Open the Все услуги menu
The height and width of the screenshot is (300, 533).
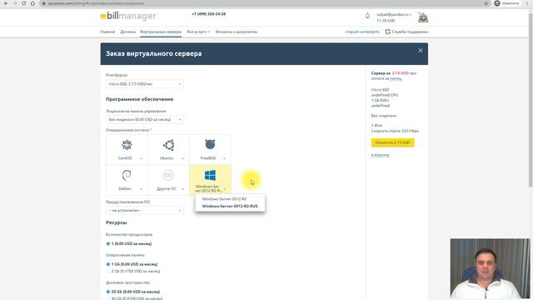coord(198,32)
